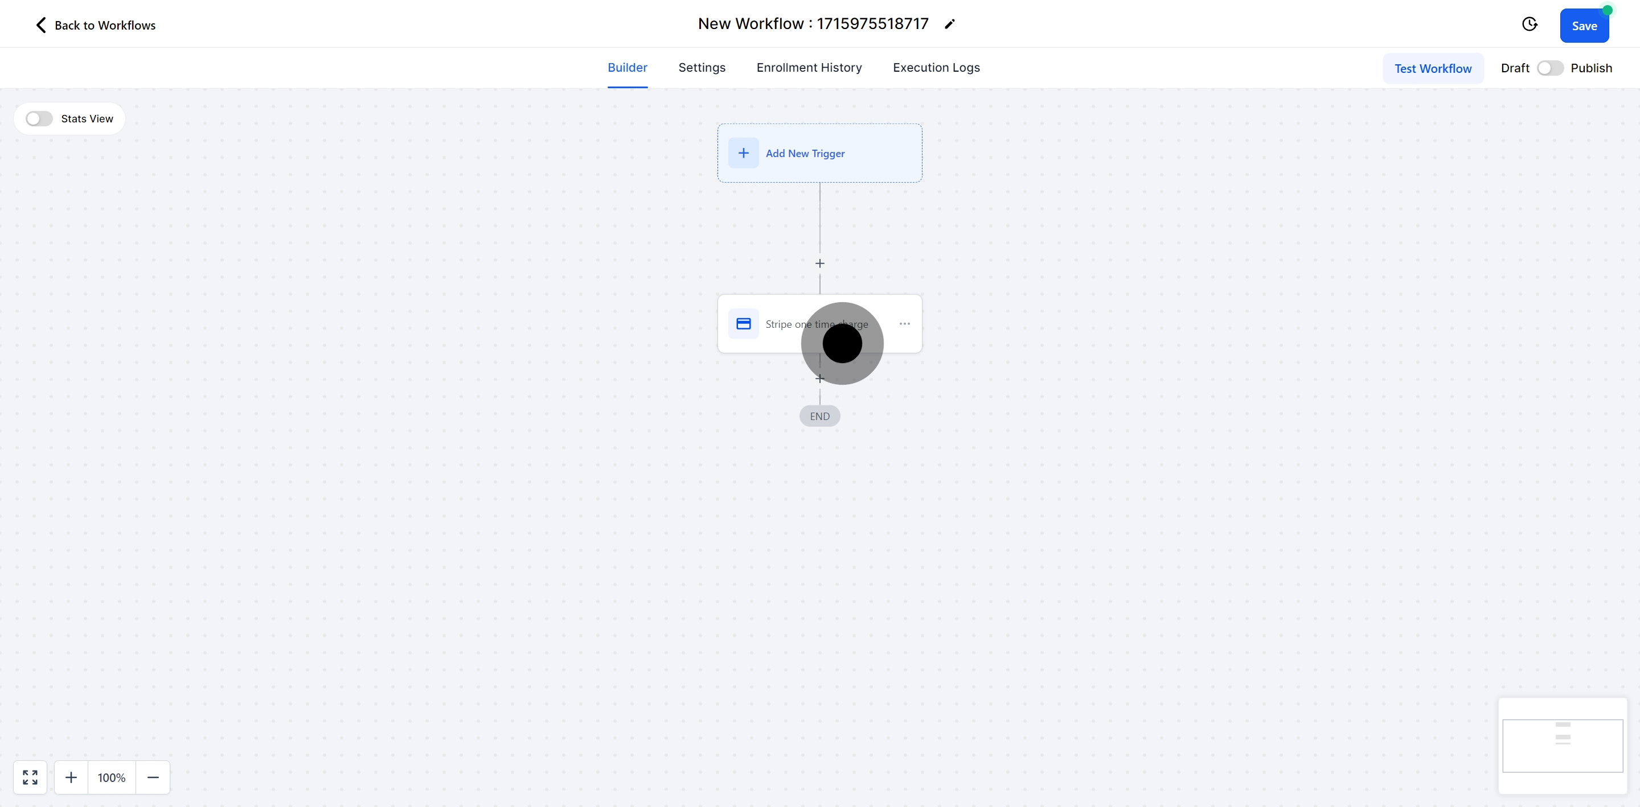Zoom in with the plus icon
The image size is (1640, 807).
pos(71,777)
